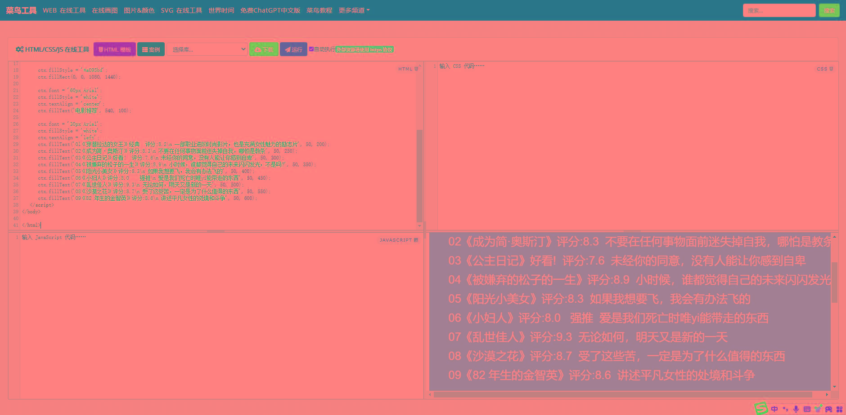Viewport: 846px width, 415px height.
Task: Open the IME toolbox grid icon
Action: [839, 409]
